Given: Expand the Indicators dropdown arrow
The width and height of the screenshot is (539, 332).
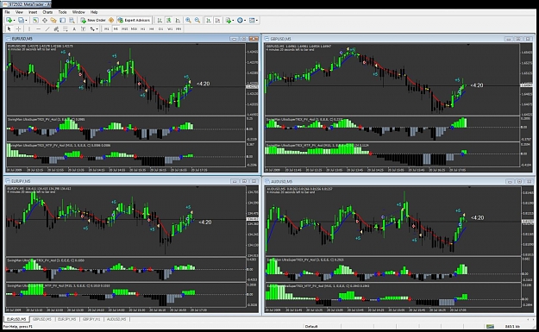Looking at the screenshot, I should click(233, 21).
